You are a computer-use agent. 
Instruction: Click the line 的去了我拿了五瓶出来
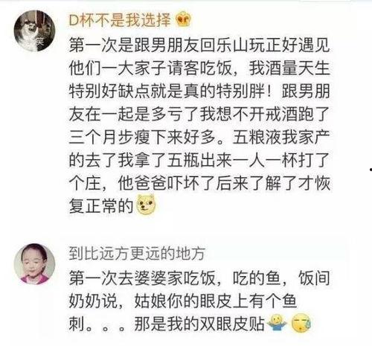199,160
